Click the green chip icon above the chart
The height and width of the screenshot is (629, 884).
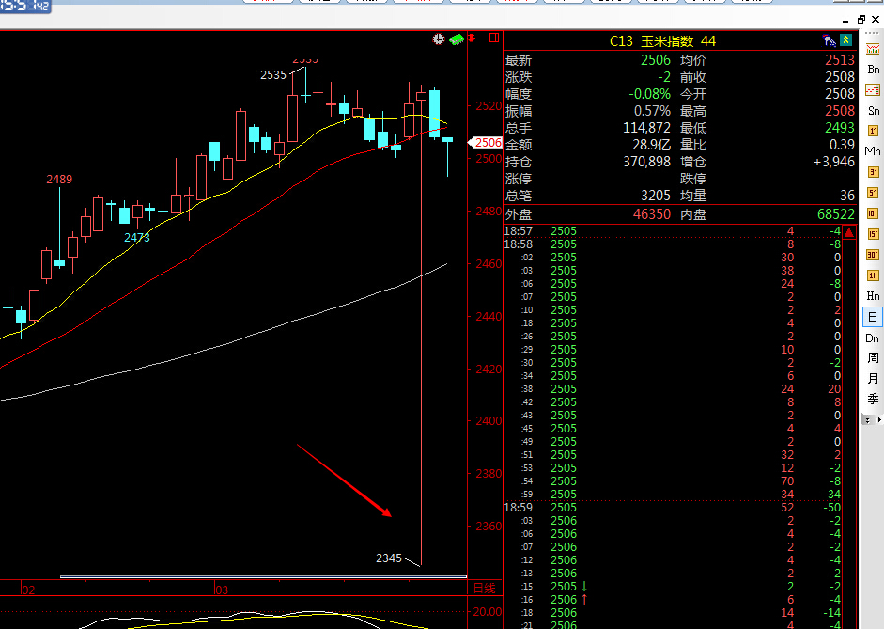coord(456,39)
